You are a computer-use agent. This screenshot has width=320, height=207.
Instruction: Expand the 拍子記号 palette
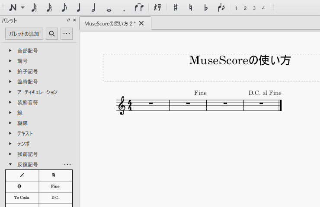pos(10,71)
